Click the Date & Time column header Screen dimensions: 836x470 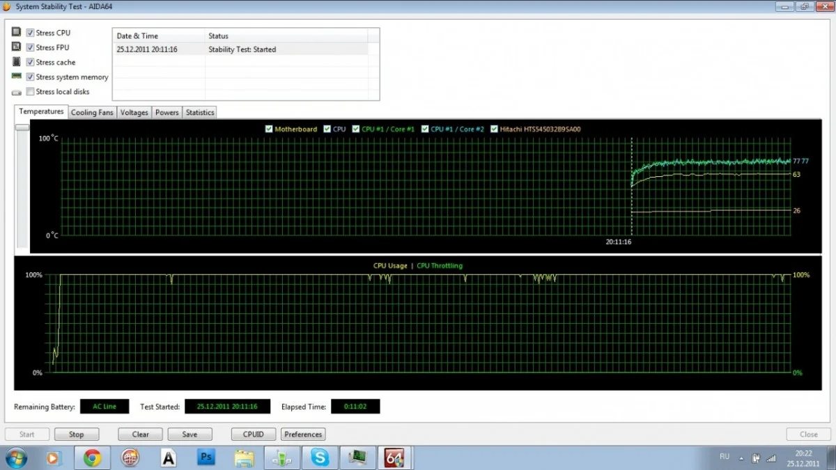coord(159,36)
